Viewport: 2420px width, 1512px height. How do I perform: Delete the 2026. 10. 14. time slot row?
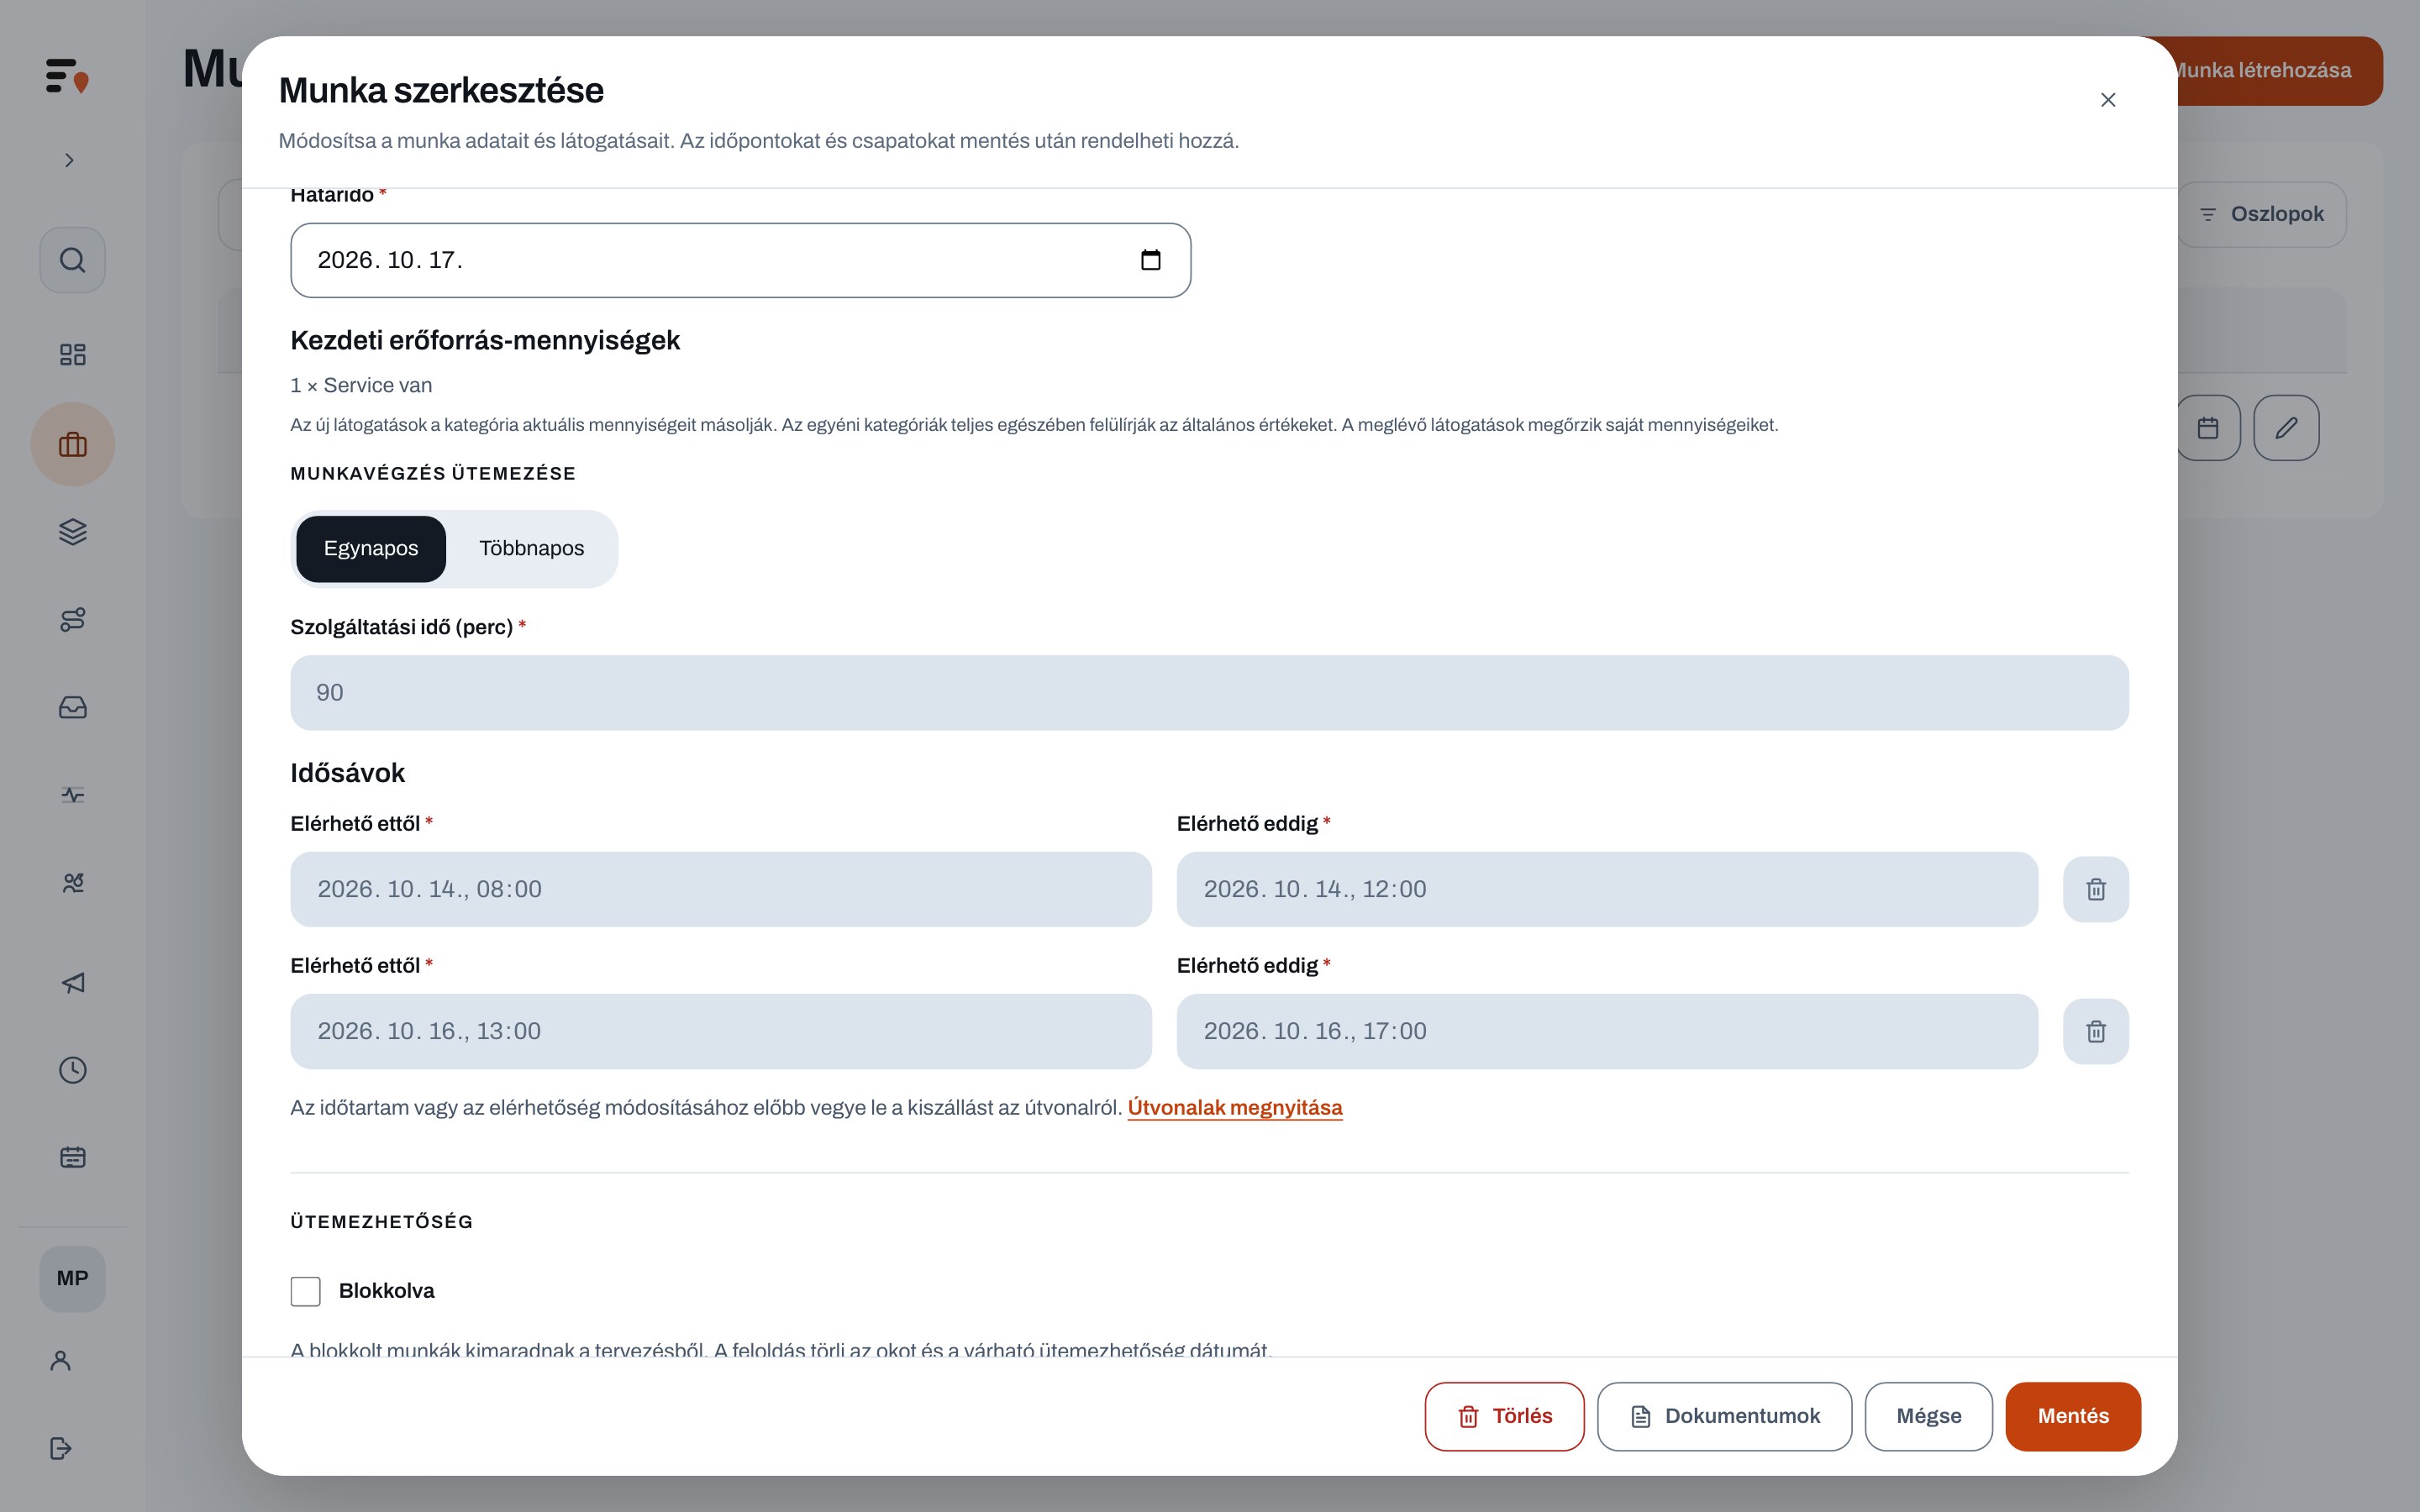pos(2095,889)
